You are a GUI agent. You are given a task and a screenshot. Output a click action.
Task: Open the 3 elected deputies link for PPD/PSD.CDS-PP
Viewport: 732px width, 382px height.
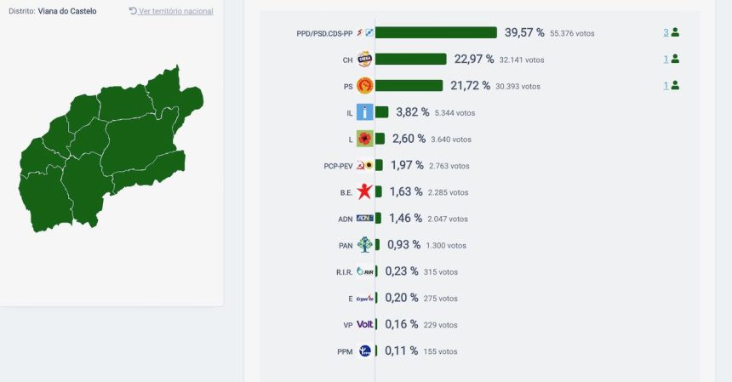[x=666, y=32]
